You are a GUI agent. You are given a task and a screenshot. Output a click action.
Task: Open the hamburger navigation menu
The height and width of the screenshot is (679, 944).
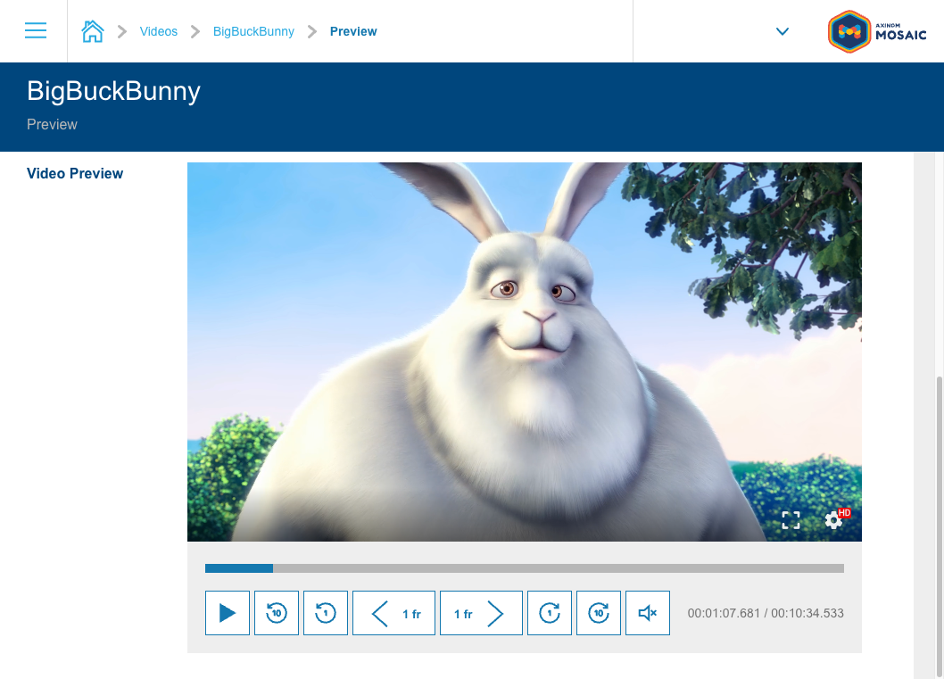point(36,30)
